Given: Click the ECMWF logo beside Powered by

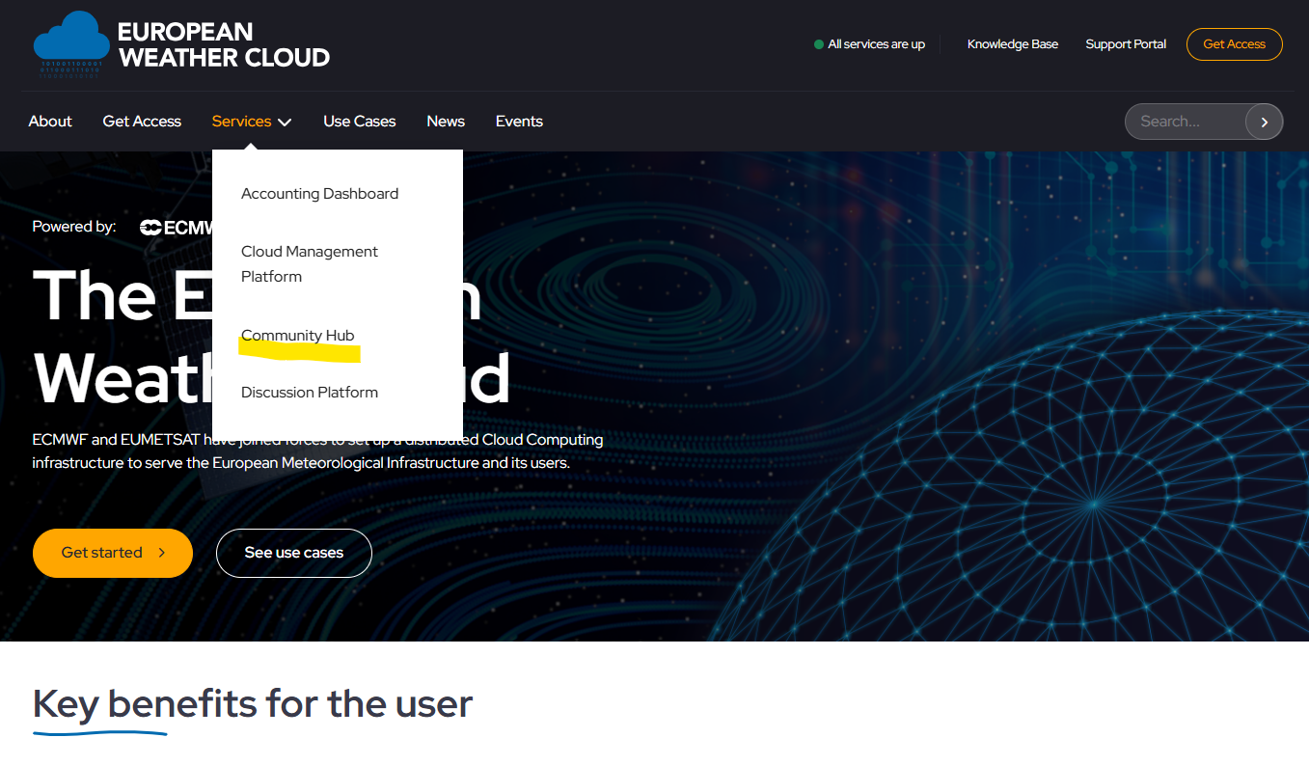Looking at the screenshot, I should 176,228.
